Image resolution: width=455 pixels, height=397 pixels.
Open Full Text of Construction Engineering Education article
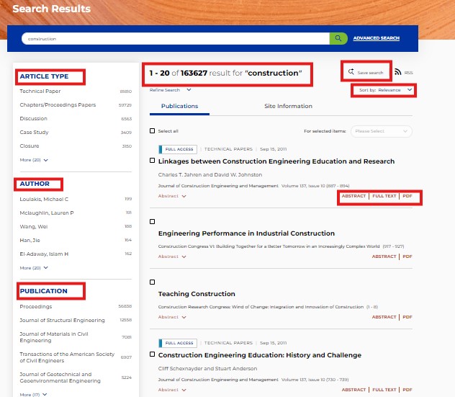click(384, 390)
